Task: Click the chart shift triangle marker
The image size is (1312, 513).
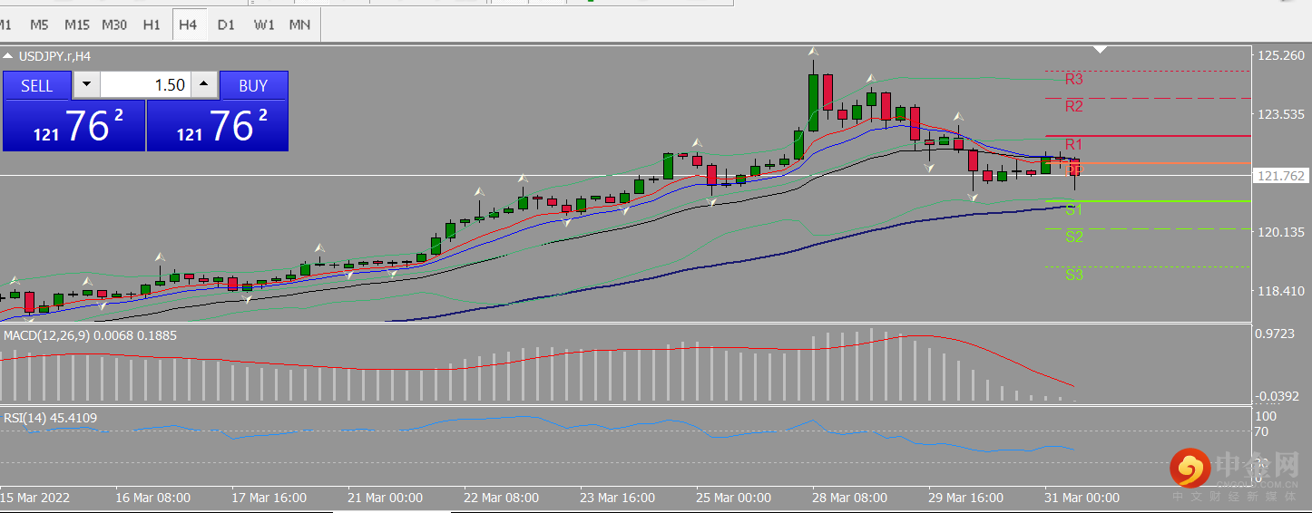Action: (x=1101, y=49)
